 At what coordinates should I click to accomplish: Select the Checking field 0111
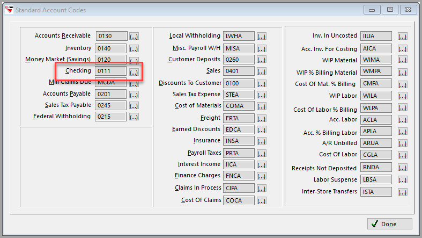coord(110,71)
